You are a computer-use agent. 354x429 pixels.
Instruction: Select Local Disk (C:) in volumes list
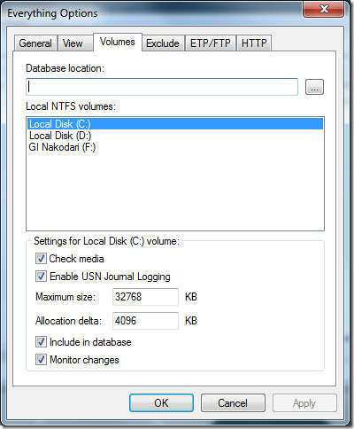tap(175, 124)
